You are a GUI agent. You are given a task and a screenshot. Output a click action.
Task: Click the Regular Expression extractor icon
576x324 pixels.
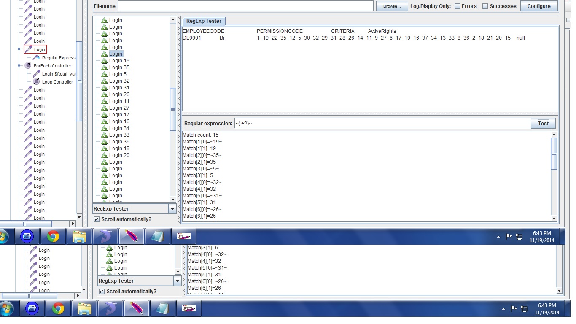click(x=37, y=58)
